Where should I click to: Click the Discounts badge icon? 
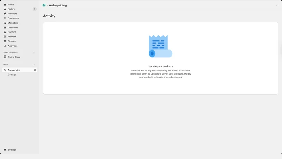point(5,28)
